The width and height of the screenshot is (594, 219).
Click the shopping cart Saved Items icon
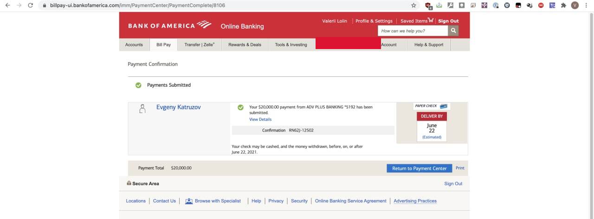[x=431, y=21]
